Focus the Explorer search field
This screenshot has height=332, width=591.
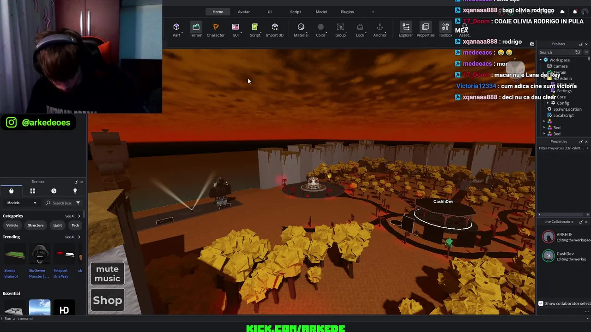556,52
